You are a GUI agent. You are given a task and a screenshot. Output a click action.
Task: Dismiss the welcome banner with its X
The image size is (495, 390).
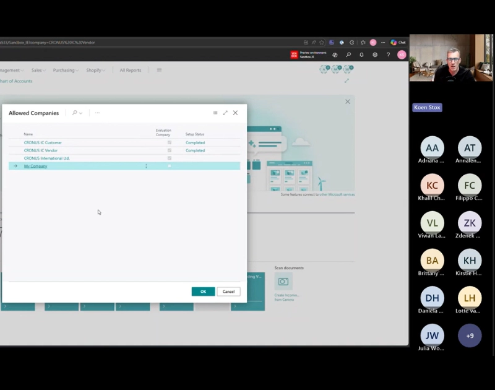tap(348, 102)
